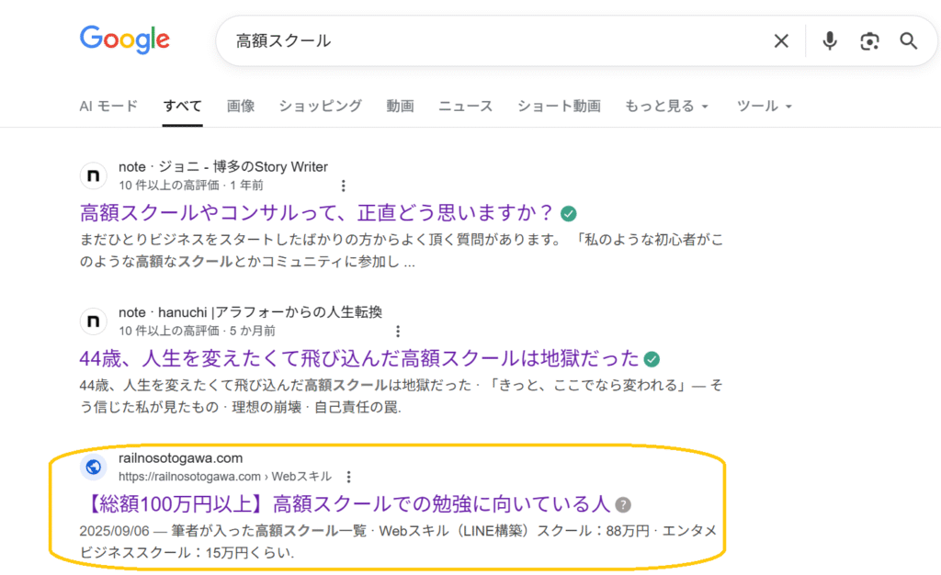
Task: Select the ショッピング tab
Action: (320, 106)
